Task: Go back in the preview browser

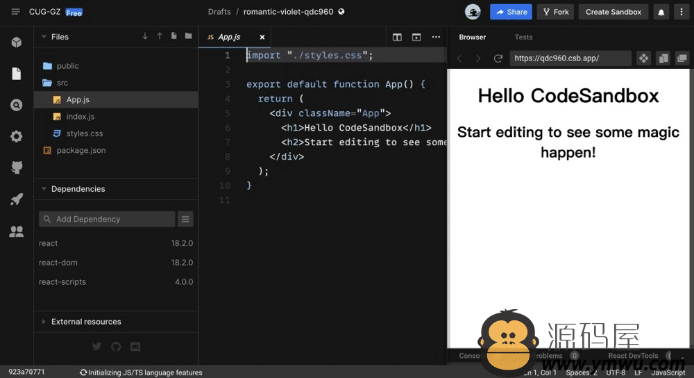Action: tap(459, 58)
